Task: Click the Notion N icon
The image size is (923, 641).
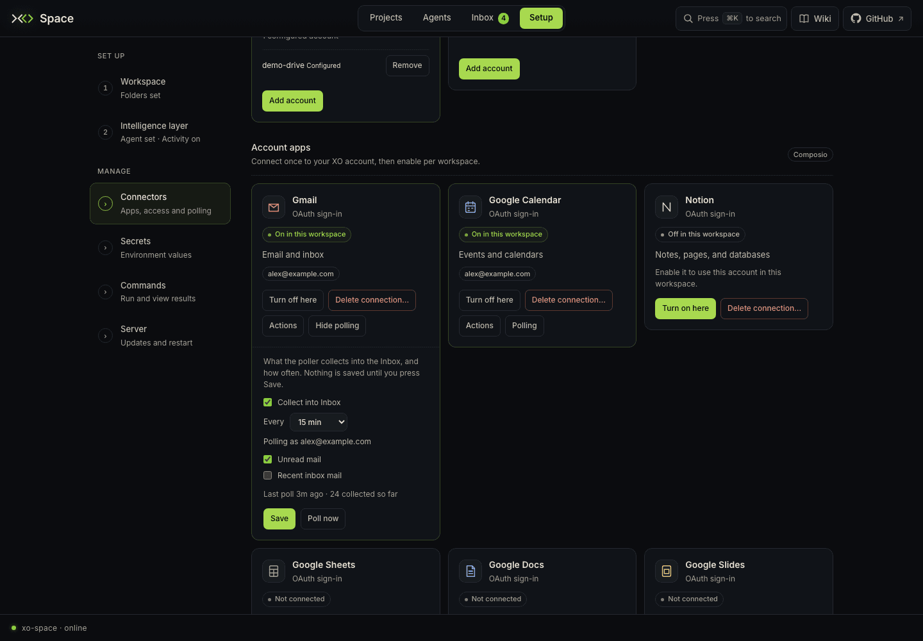Action: (x=667, y=207)
